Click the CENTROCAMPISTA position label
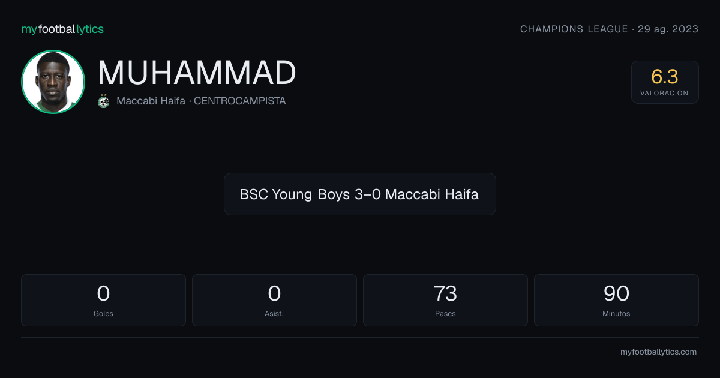 (x=240, y=101)
